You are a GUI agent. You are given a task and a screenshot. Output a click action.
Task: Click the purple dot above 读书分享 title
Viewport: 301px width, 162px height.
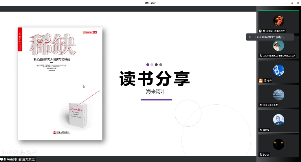(148, 65)
